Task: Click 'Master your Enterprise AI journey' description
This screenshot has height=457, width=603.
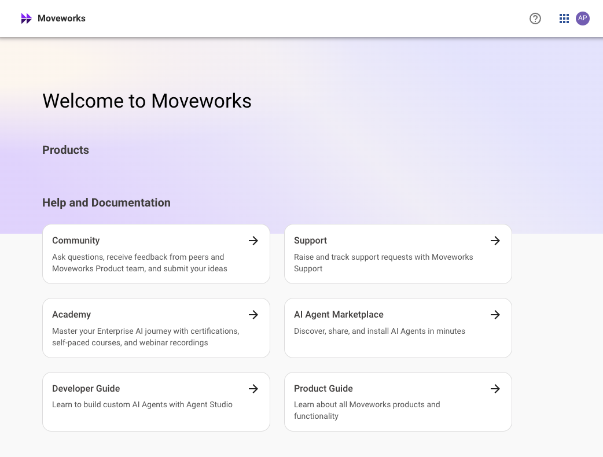Action: pyautogui.click(x=146, y=337)
